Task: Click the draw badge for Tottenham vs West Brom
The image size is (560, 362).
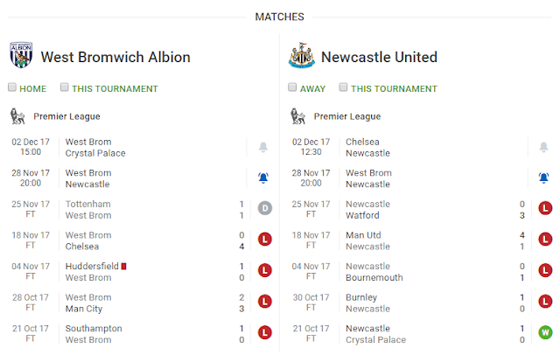Action: tap(266, 210)
